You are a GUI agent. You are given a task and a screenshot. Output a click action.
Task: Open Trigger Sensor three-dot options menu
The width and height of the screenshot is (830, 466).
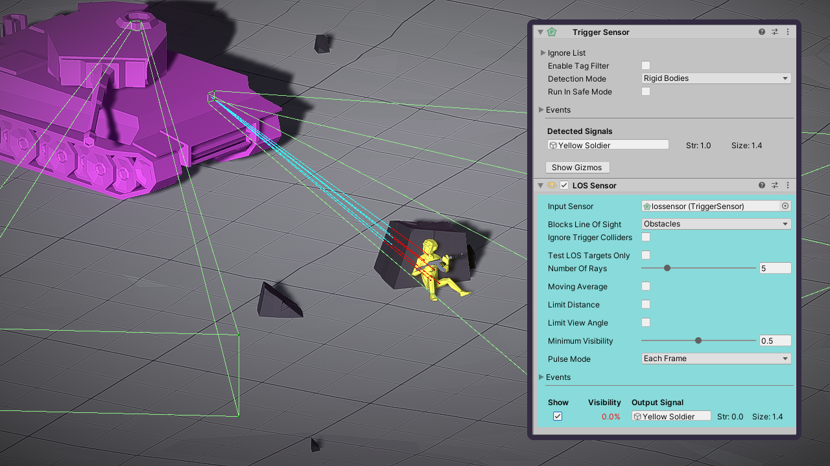(x=788, y=32)
